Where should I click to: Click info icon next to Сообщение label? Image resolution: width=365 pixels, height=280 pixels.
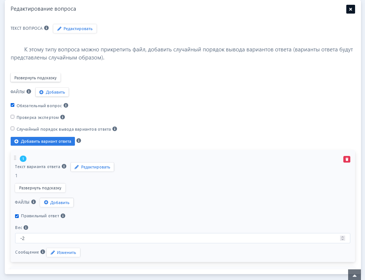pos(43,252)
